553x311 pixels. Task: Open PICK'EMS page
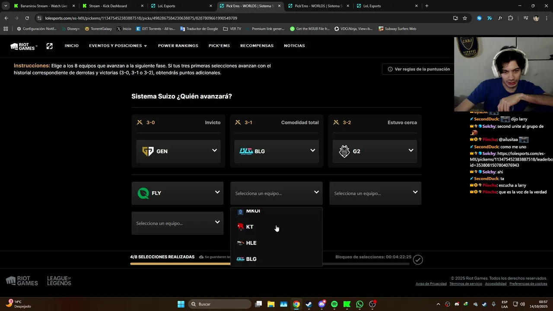coord(219,46)
